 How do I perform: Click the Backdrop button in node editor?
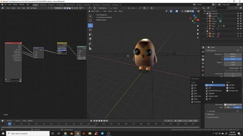(58, 8)
